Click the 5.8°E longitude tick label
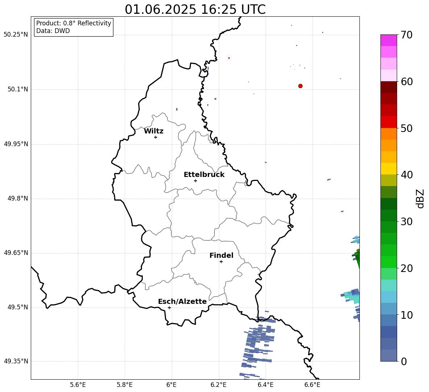This screenshot has width=429, height=392. (x=125, y=385)
